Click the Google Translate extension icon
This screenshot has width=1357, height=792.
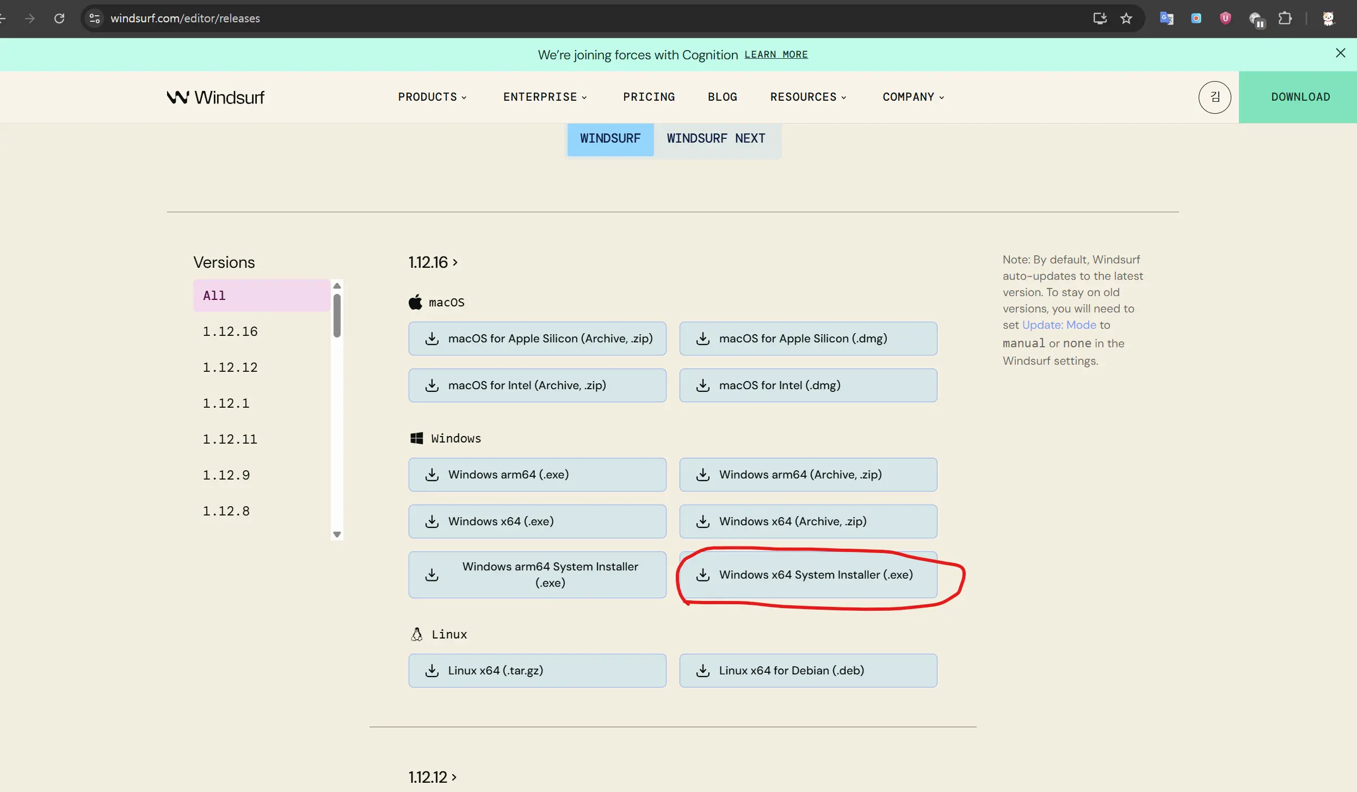coord(1166,19)
